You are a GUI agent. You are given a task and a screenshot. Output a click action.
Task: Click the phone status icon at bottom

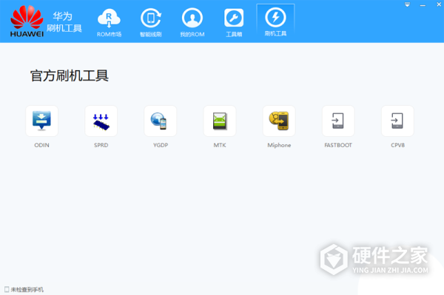tap(7, 289)
